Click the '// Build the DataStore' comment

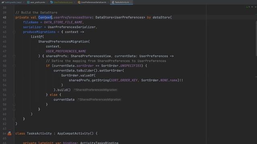pos(37,12)
